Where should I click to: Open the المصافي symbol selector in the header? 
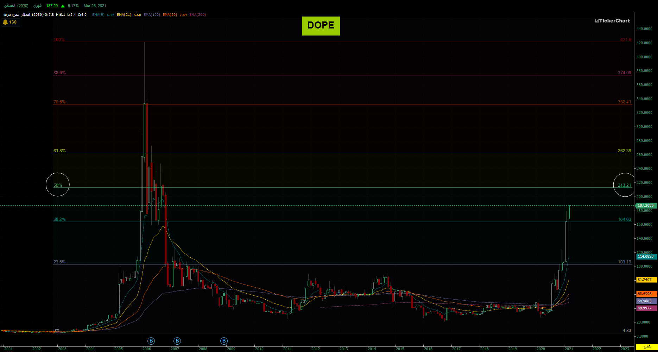pos(9,6)
